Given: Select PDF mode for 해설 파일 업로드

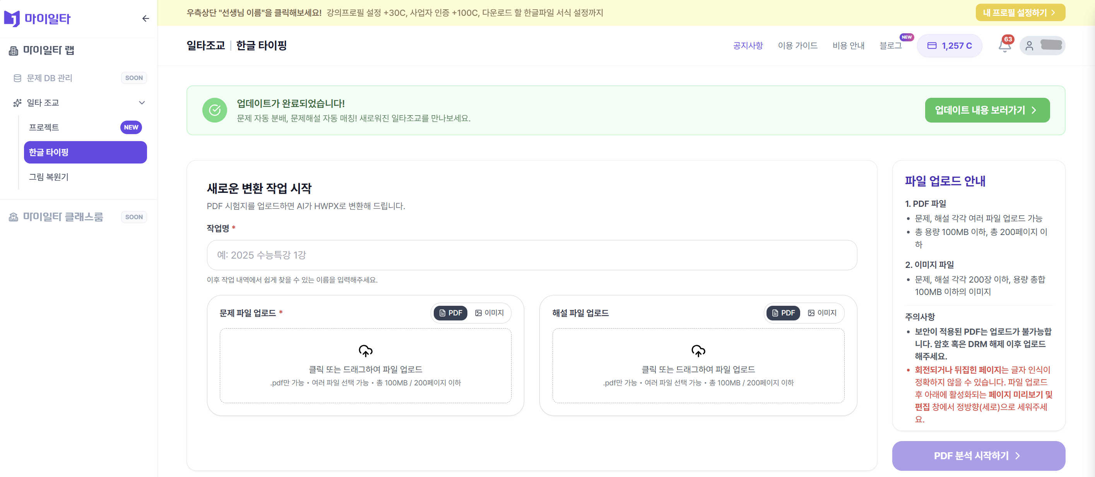Looking at the screenshot, I should tap(783, 313).
